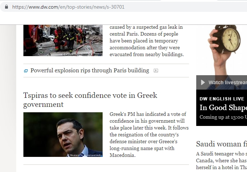Open the 'In Good Shape' program title

223,108
